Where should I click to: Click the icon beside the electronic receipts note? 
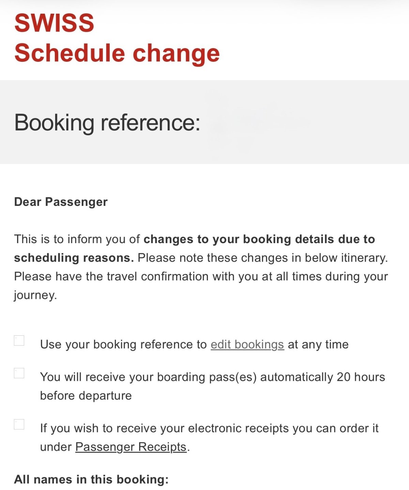click(19, 424)
